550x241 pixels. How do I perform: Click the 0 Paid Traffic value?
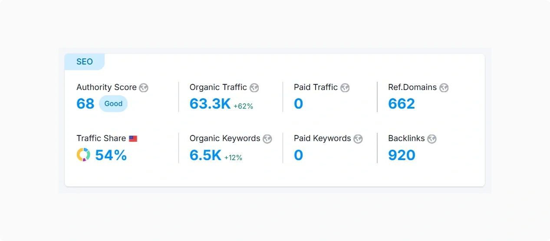tap(299, 104)
